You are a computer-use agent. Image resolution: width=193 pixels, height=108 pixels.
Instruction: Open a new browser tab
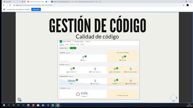click(100, 2)
